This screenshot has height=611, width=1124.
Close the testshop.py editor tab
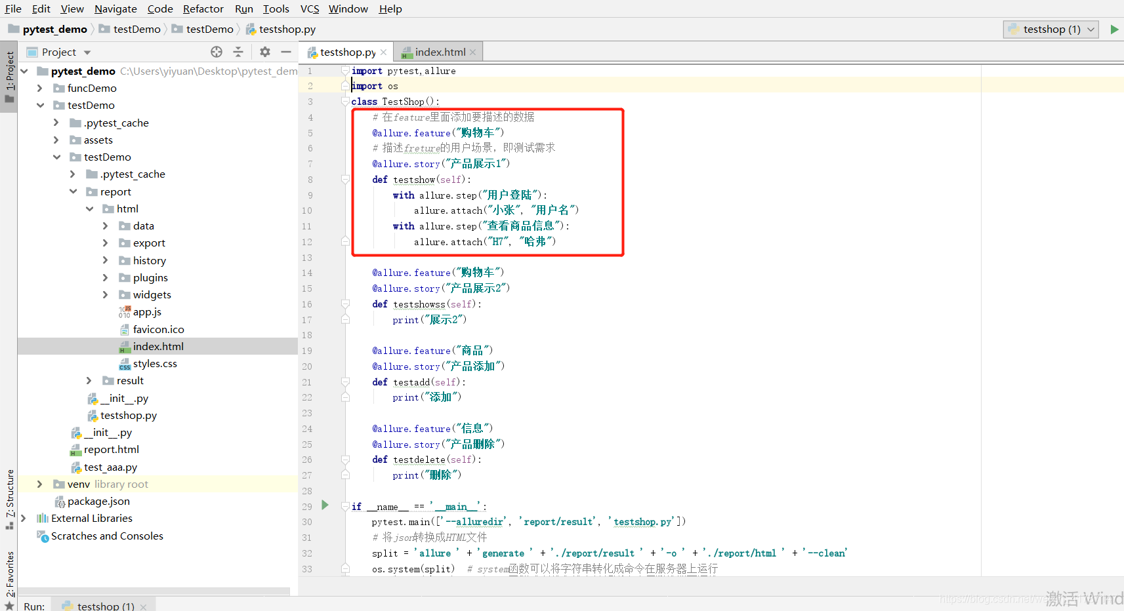click(384, 52)
